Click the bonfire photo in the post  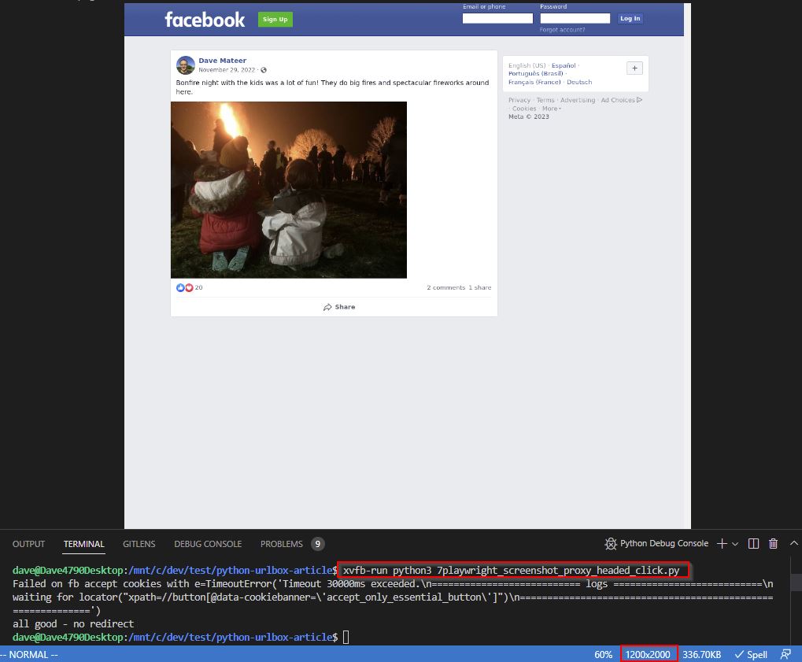pyautogui.click(x=289, y=190)
